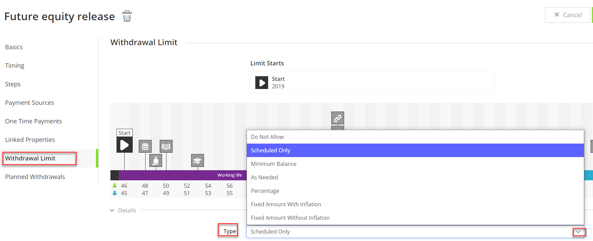Image resolution: width=593 pixels, height=241 pixels.
Task: Choose Scheduled Only in the list
Action: point(415,150)
